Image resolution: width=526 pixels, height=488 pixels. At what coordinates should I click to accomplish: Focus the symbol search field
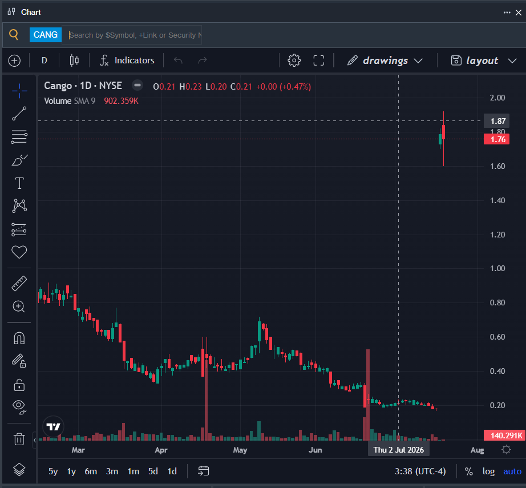click(132, 35)
